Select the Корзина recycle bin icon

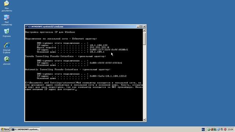(7, 33)
